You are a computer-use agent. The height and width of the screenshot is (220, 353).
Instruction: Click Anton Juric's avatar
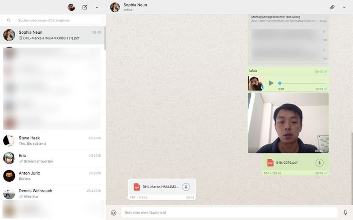[9, 176]
